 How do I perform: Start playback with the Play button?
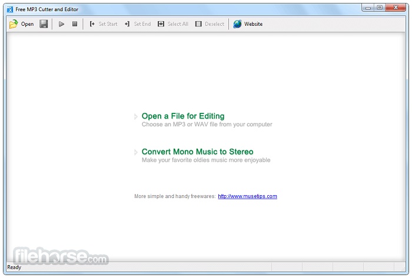click(x=61, y=24)
